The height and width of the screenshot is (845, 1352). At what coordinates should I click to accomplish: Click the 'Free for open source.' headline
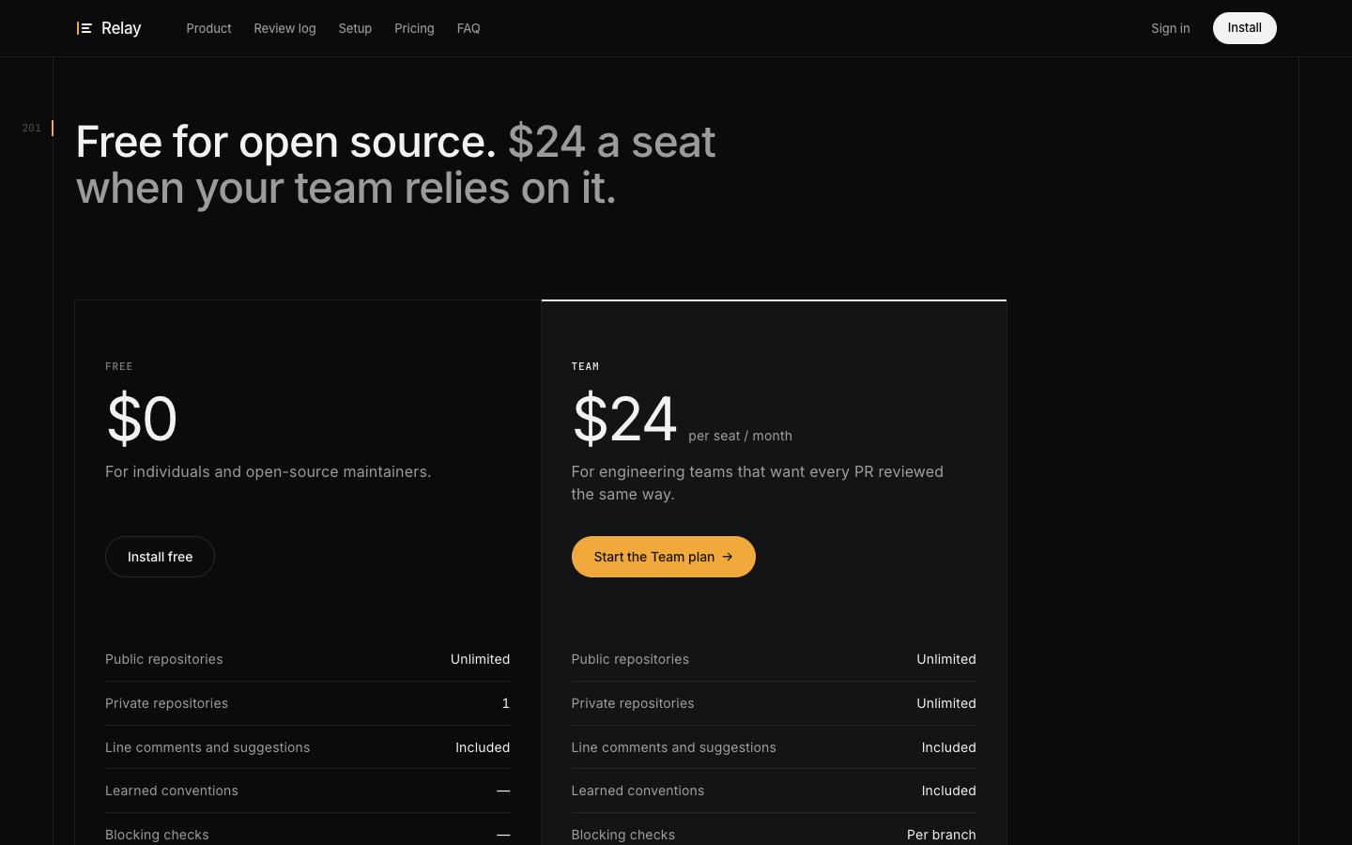click(x=285, y=142)
